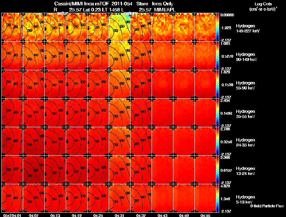The height and width of the screenshot is (217, 286).
Task: Click the color bar beside Hydrogen 5-13 keV
Action: pos(217,198)
